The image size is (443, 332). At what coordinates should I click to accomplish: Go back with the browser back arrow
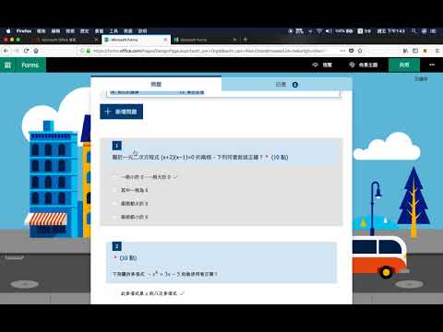(x=6, y=51)
